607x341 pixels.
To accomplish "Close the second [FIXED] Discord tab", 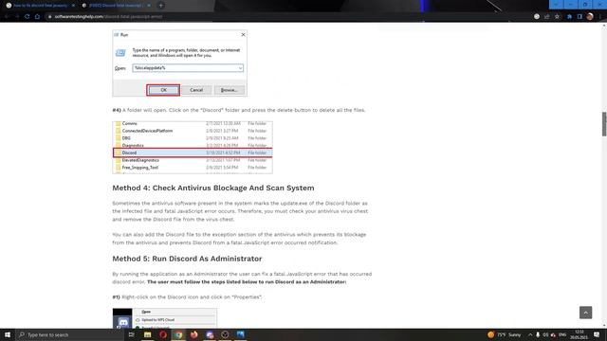I will 149,6.
